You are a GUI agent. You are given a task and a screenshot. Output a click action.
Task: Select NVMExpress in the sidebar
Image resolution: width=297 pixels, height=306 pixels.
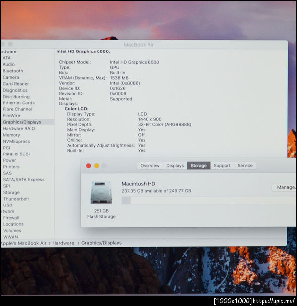[x=16, y=141]
